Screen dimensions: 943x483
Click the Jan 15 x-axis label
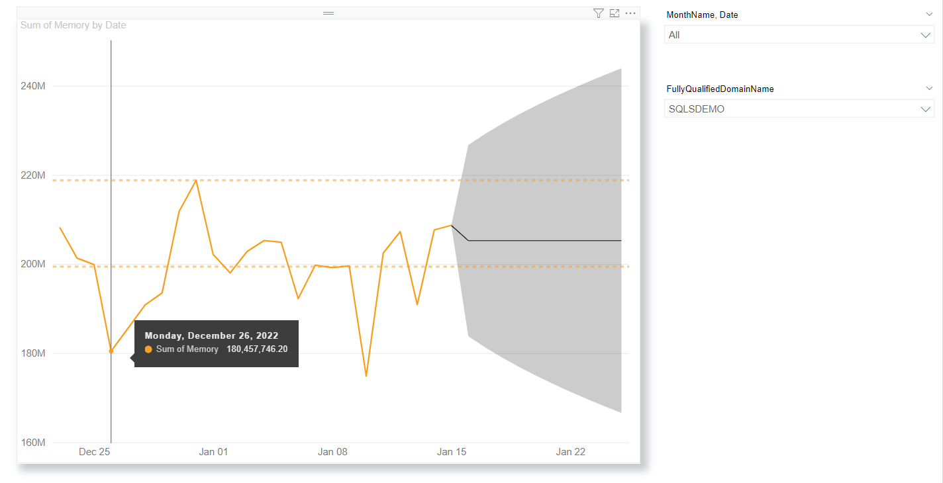pyautogui.click(x=452, y=452)
